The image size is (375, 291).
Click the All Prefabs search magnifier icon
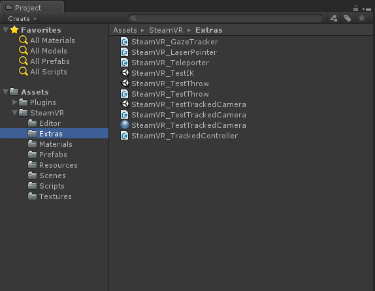24,61
